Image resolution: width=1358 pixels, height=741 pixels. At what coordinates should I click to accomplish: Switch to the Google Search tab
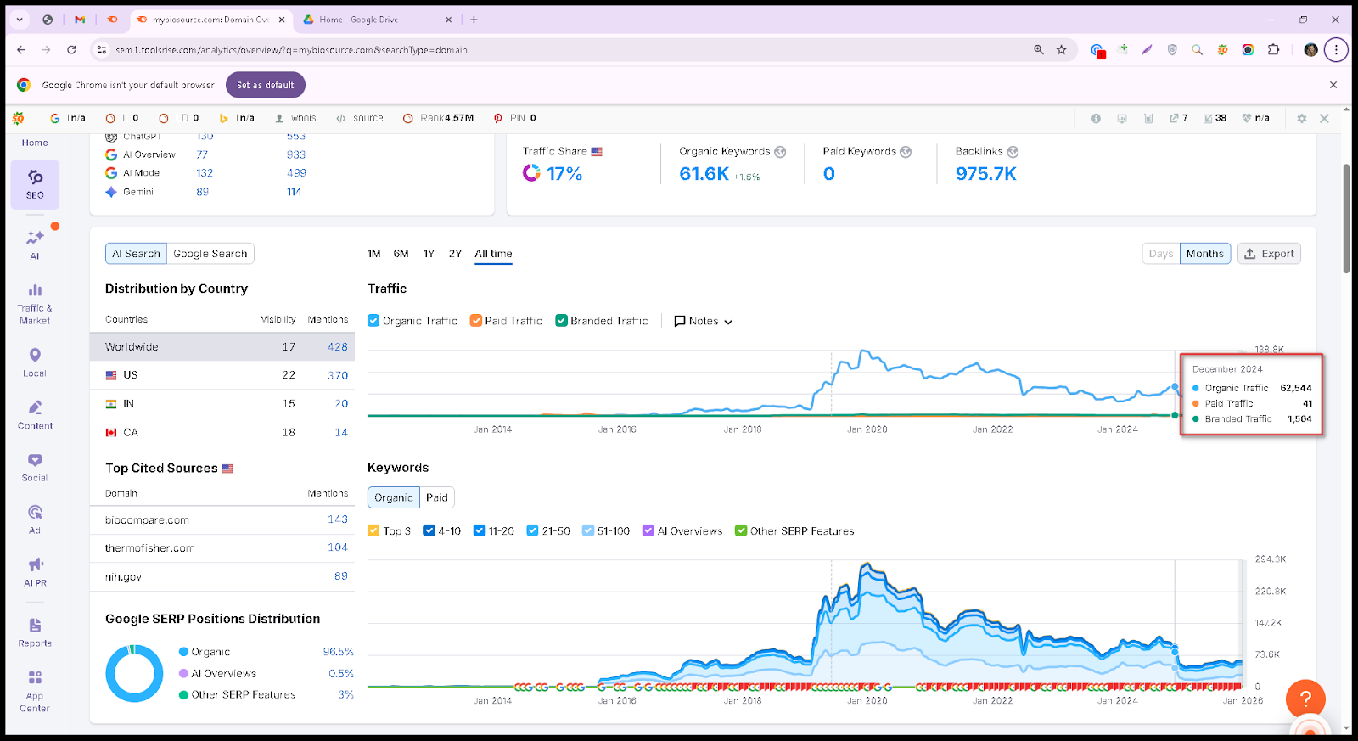coord(210,254)
